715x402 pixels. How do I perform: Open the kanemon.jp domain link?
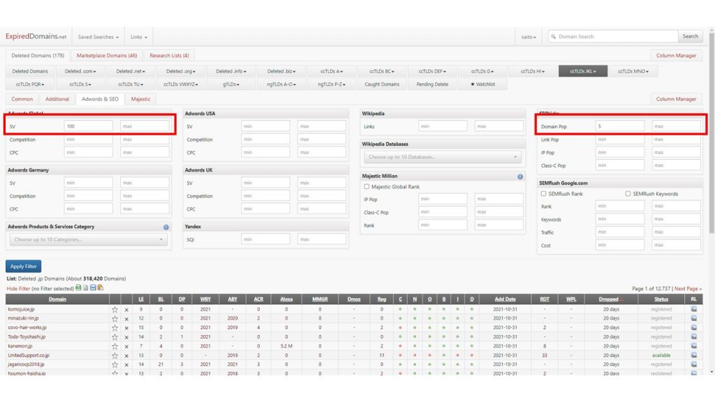coord(20,346)
